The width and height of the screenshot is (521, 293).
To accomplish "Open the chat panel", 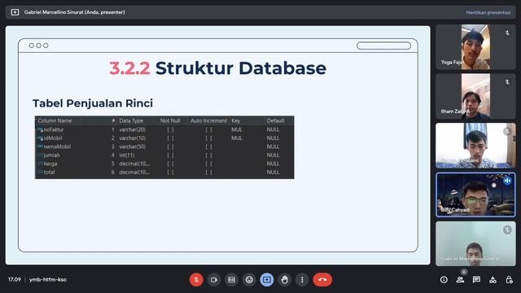I will click(476, 280).
